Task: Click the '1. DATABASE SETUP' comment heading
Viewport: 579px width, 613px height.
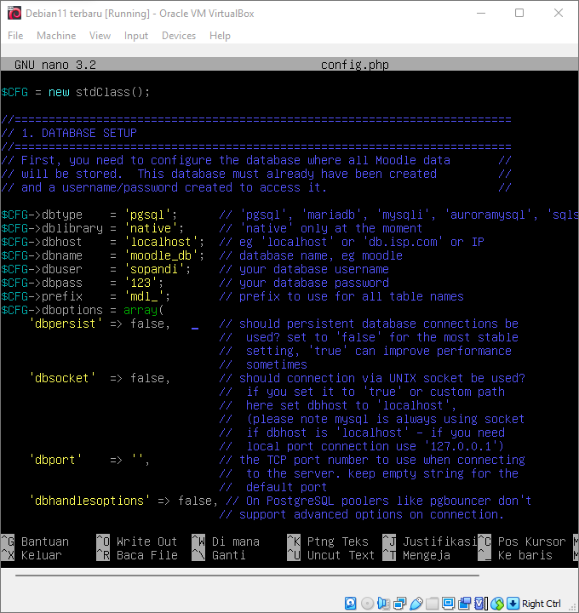Action: tap(79, 134)
